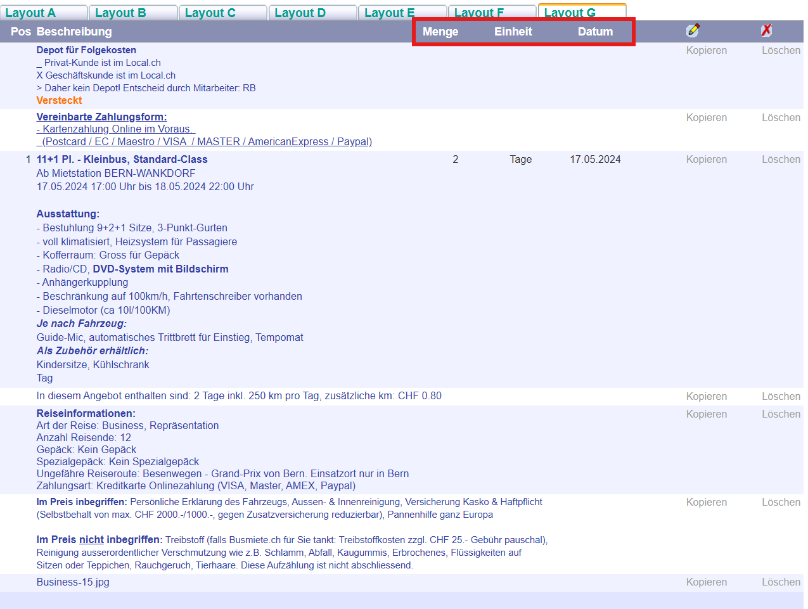Select the Layout G tab

pyautogui.click(x=582, y=12)
